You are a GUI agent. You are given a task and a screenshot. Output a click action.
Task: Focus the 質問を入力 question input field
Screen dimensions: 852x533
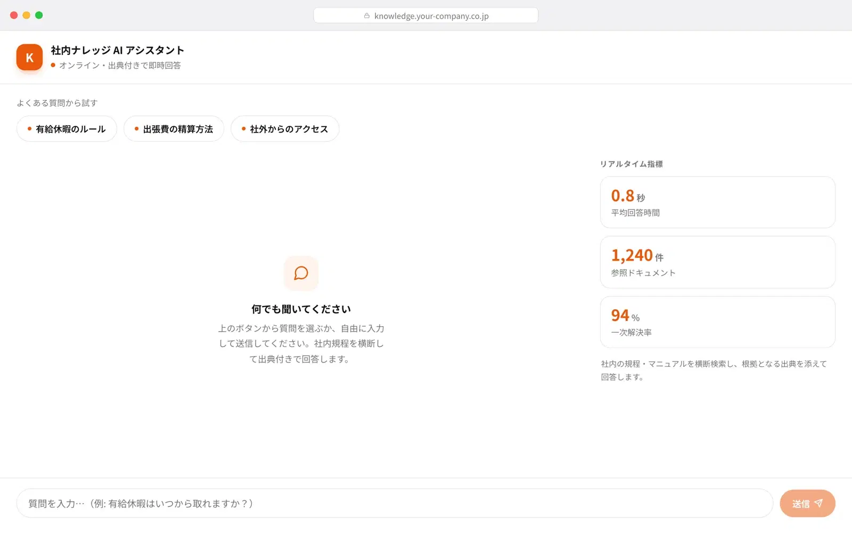[x=395, y=503]
